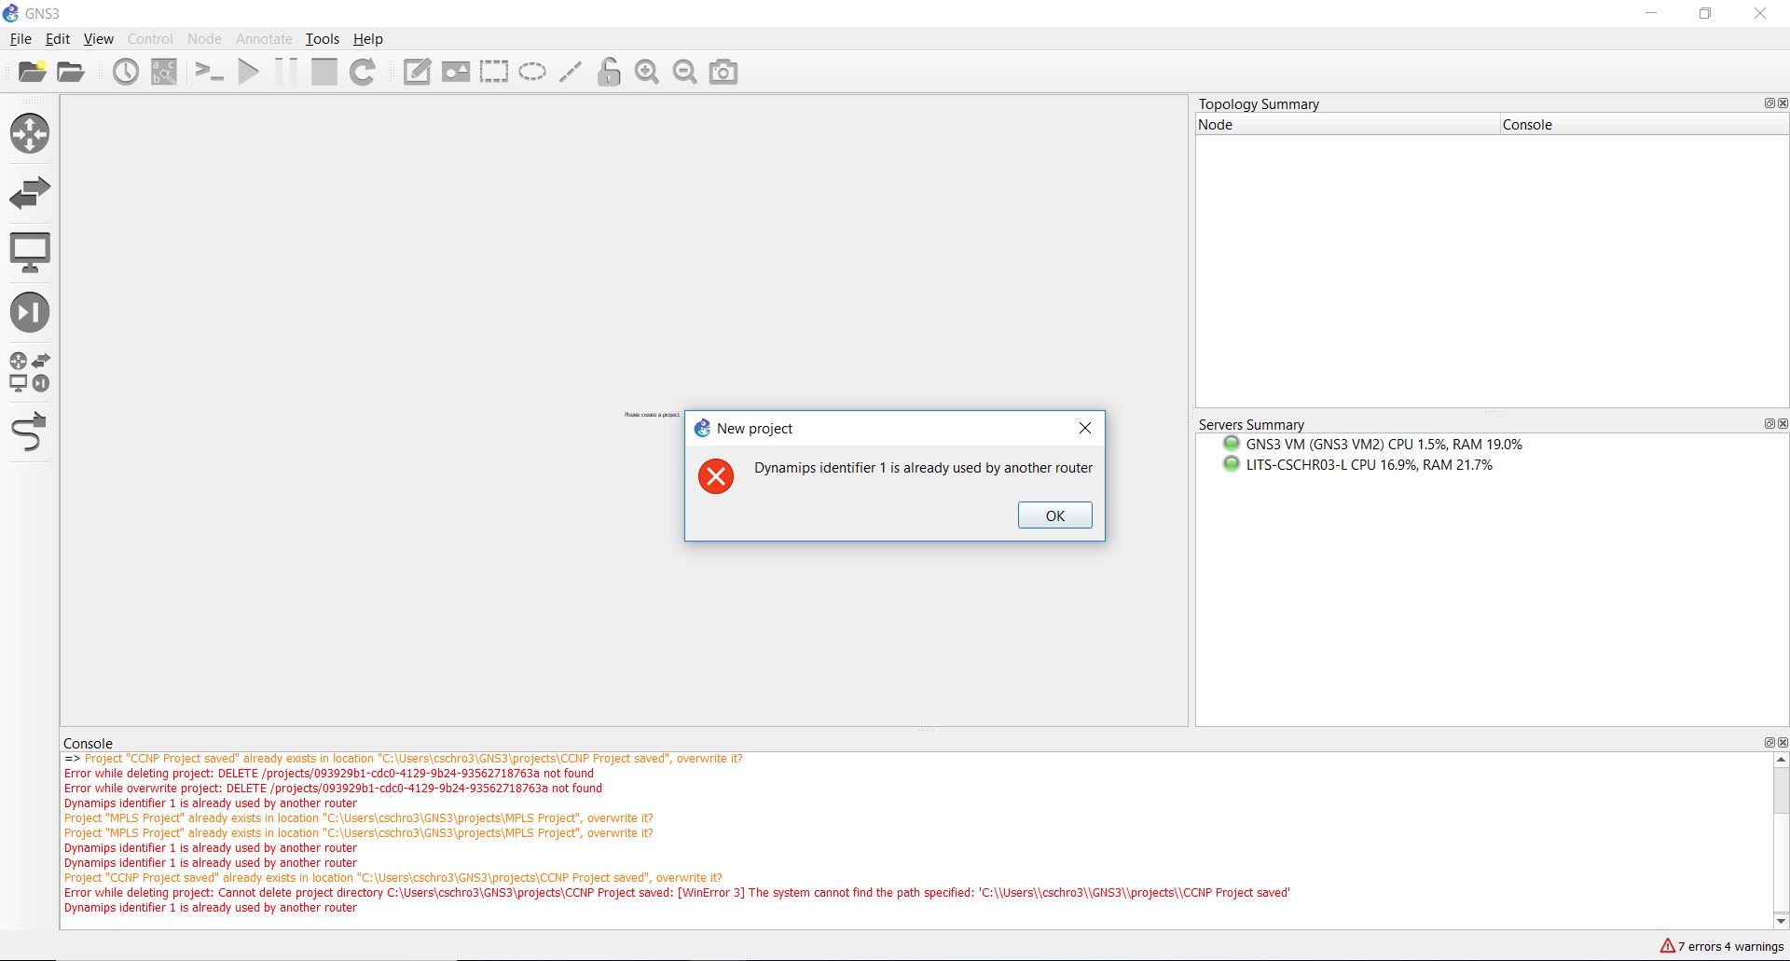Undock the Servers Summary panel
Viewport: 1790px width, 961px height.
[x=1769, y=423]
